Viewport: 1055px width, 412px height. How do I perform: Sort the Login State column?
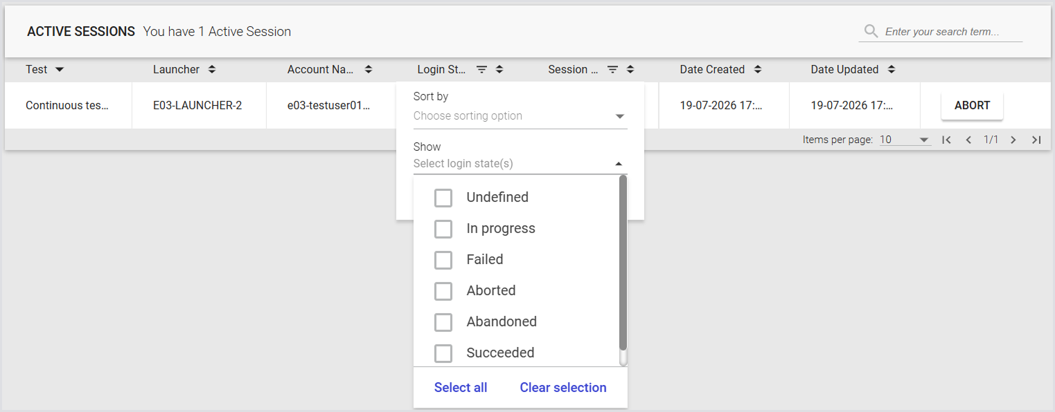tap(499, 70)
